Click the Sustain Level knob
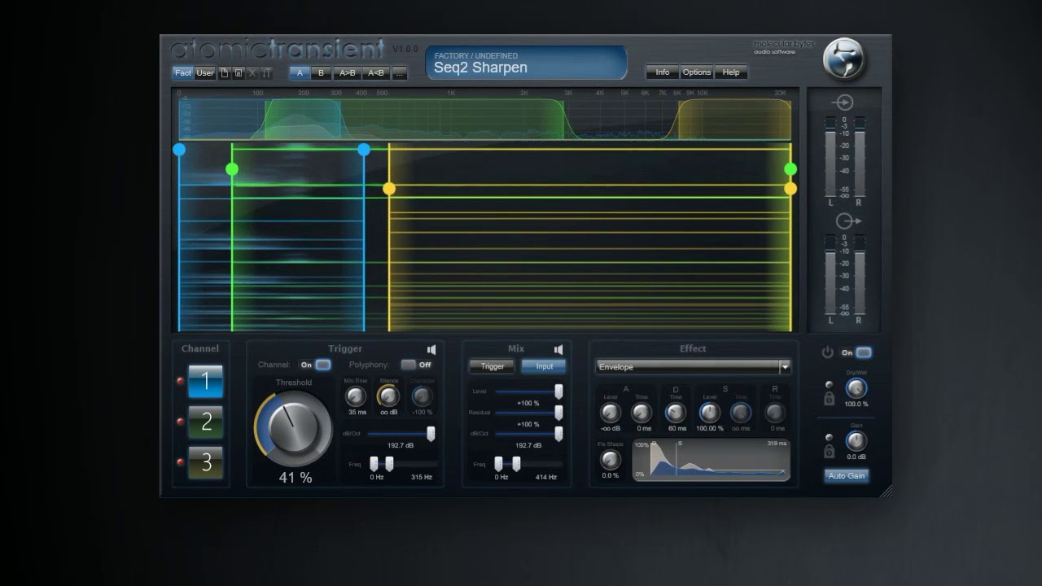Screen dimensions: 1042x586 pos(709,413)
